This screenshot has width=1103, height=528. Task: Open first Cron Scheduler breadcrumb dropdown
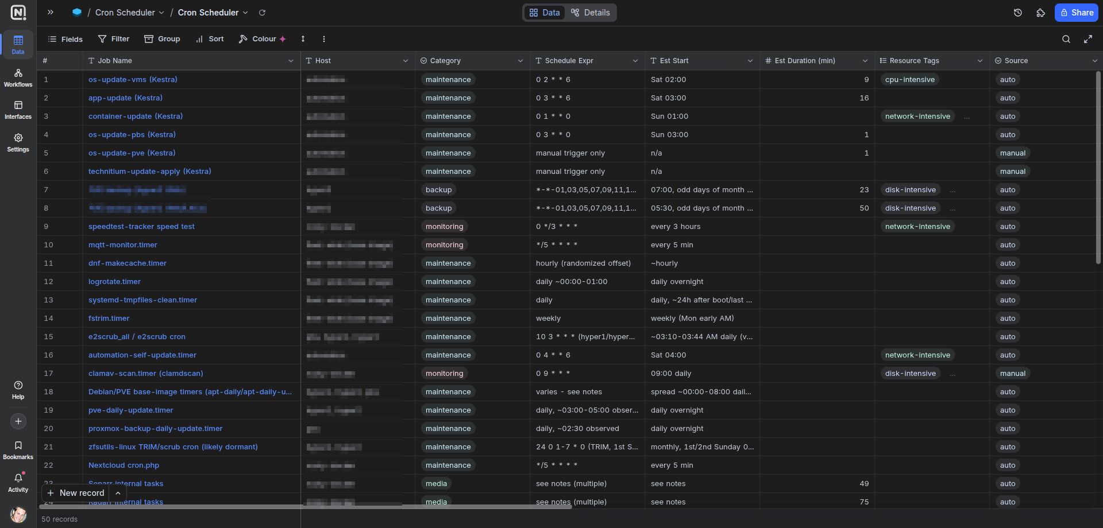point(129,12)
